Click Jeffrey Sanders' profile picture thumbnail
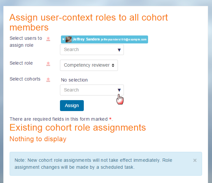212x183 pixels. point(69,39)
